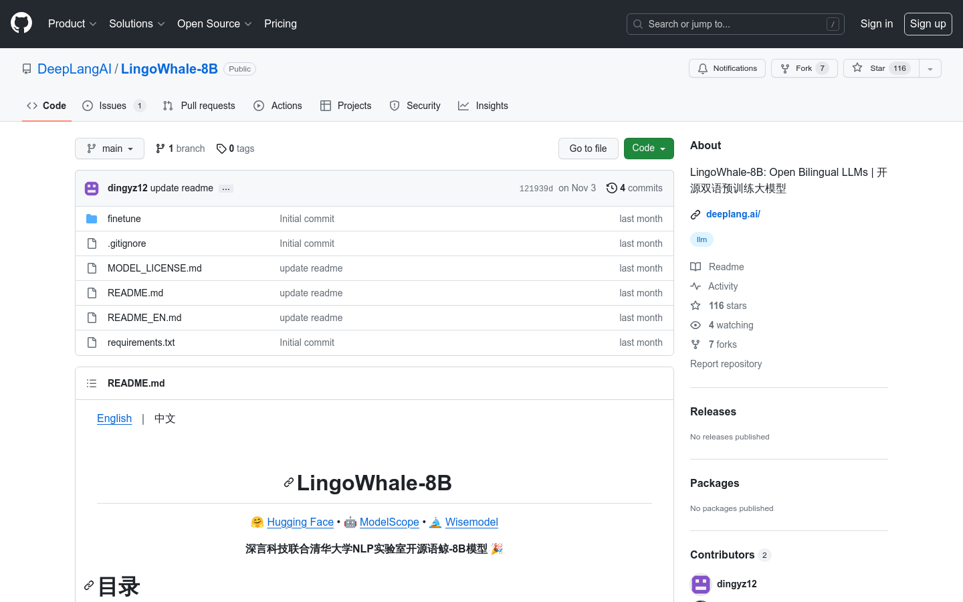The height and width of the screenshot is (602, 963).
Task: Open the green Code dropdown button
Action: click(649, 148)
